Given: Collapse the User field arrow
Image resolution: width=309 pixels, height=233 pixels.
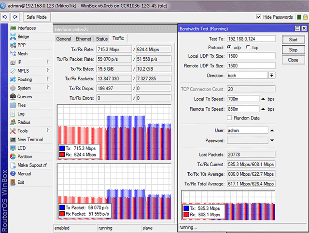Looking at the screenshot, I should [272, 130].
